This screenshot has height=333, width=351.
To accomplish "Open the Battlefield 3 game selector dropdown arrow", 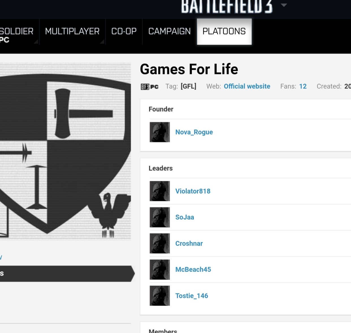I will tap(284, 5).
